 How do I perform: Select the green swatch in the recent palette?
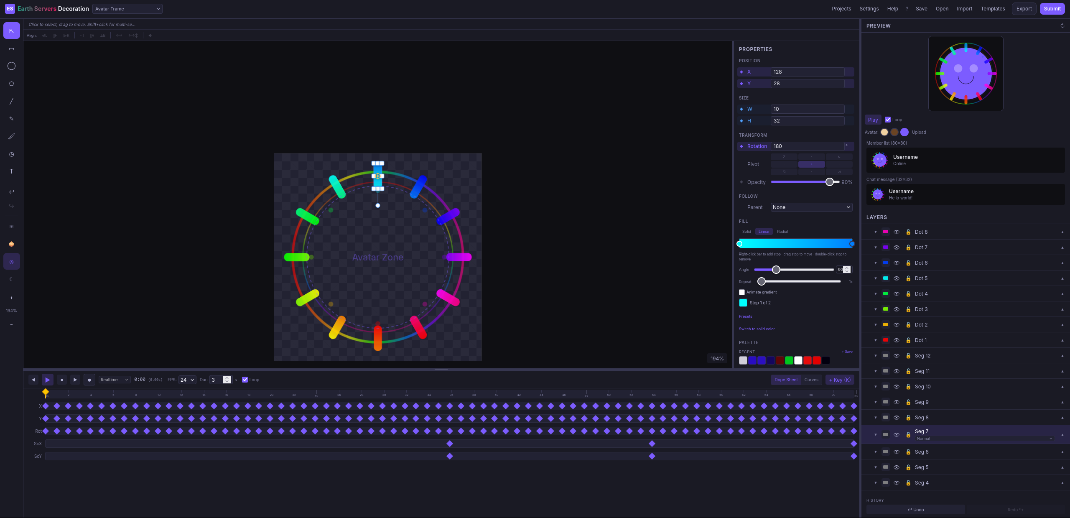pos(789,360)
